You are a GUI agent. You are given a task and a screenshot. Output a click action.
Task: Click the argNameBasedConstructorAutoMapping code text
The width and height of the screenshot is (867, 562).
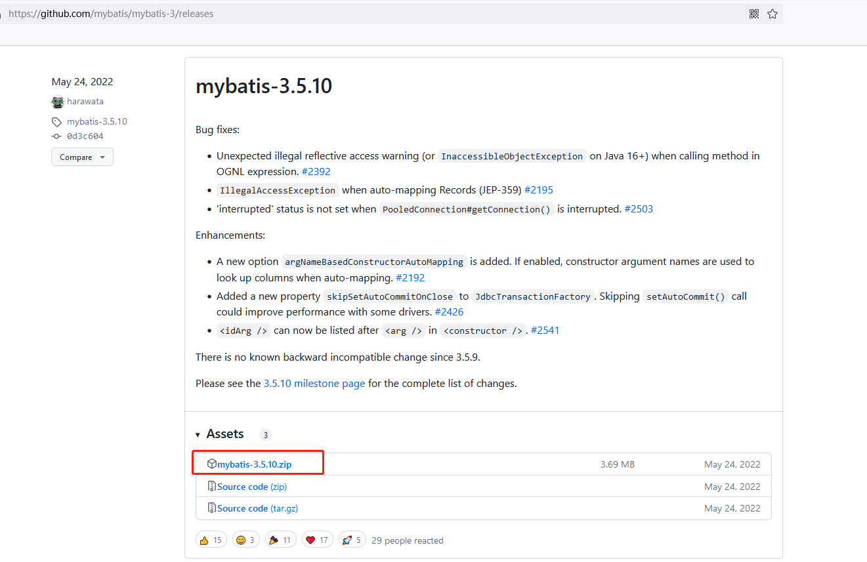tap(375, 262)
